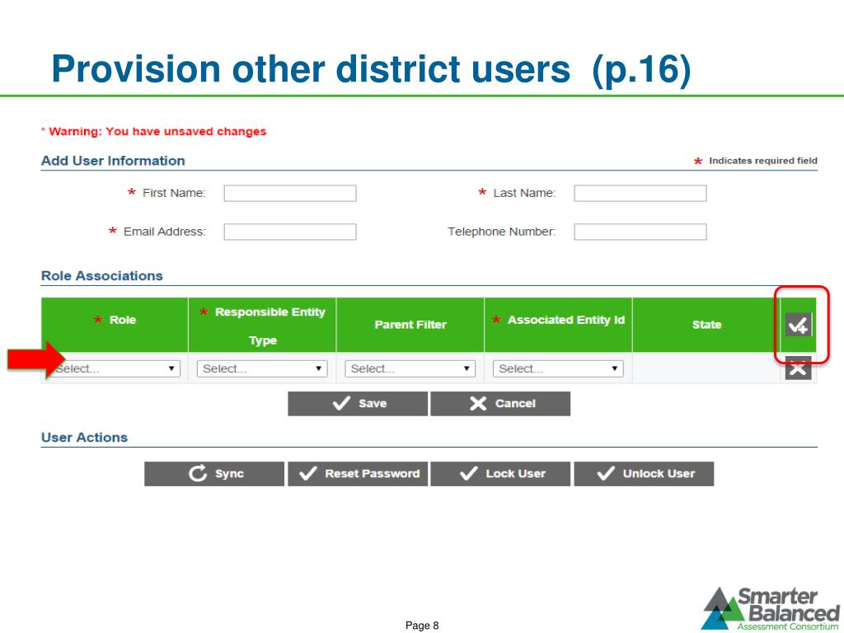Viewport: 844px width, 633px height.
Task: Click the Unlock User button
Action: (x=645, y=474)
